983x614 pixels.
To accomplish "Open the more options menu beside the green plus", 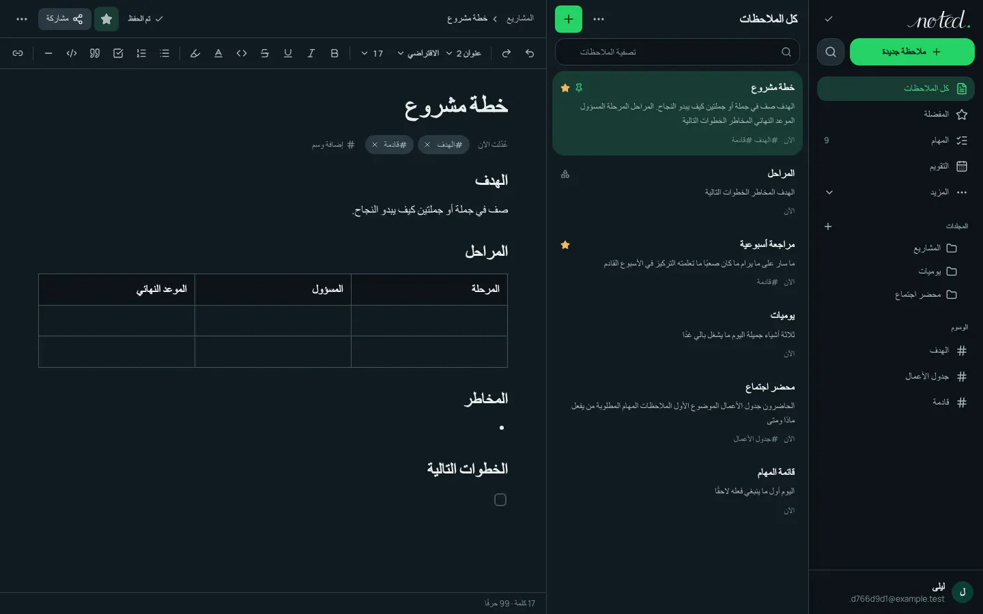I will pyautogui.click(x=599, y=19).
